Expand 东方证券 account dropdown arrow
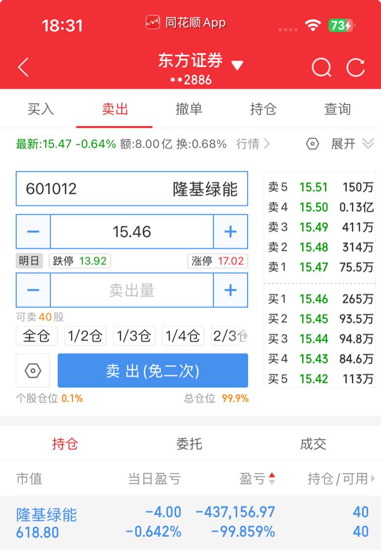 pos(238,65)
